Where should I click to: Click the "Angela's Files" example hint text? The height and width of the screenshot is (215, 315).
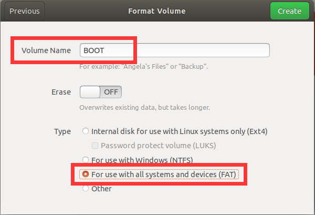[144, 66]
